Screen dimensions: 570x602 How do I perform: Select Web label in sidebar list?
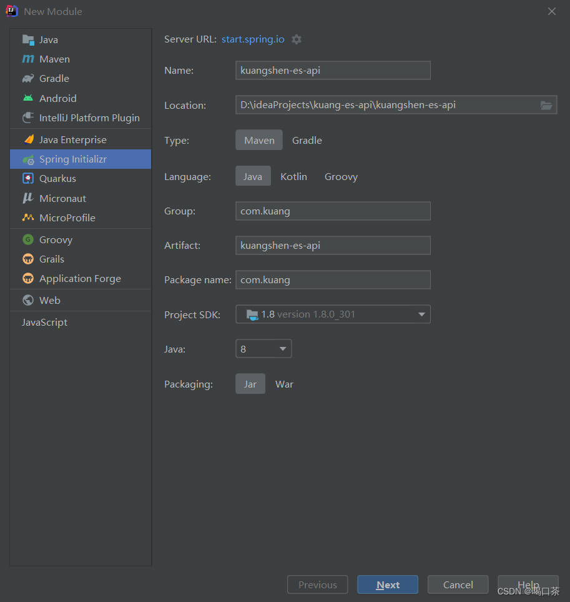pyautogui.click(x=50, y=300)
